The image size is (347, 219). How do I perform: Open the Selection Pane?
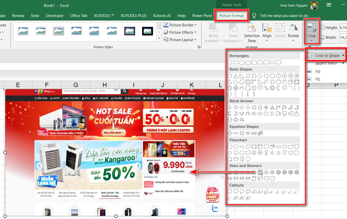click(252, 33)
